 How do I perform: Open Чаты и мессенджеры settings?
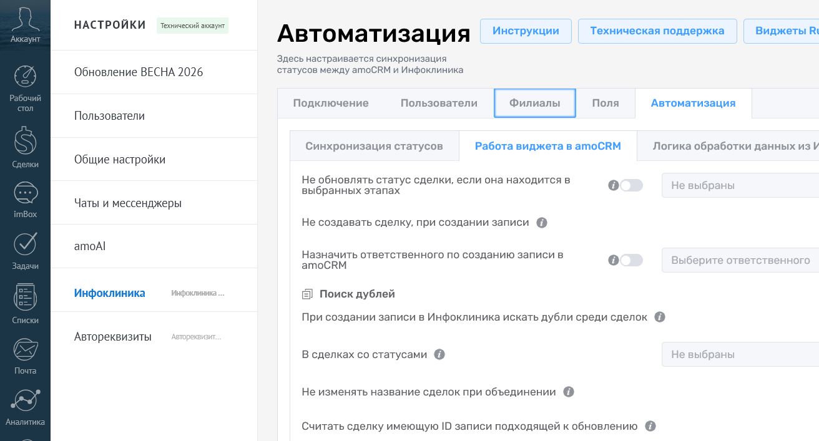[154, 203]
